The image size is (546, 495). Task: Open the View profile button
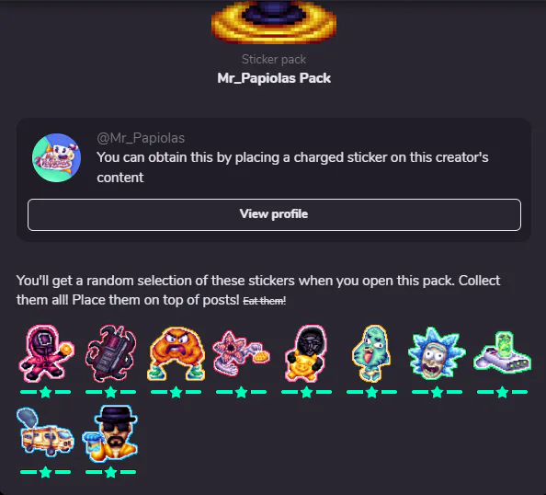click(x=274, y=214)
